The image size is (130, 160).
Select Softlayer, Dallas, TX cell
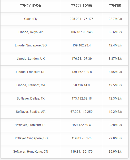[x=31, y=99]
